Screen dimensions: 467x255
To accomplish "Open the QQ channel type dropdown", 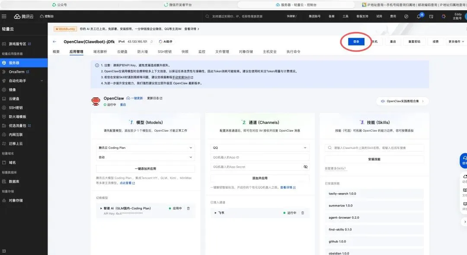I will 260,148.
